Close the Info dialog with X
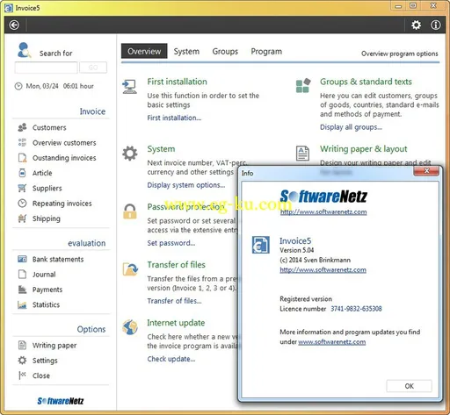The image size is (450, 415). (426, 171)
